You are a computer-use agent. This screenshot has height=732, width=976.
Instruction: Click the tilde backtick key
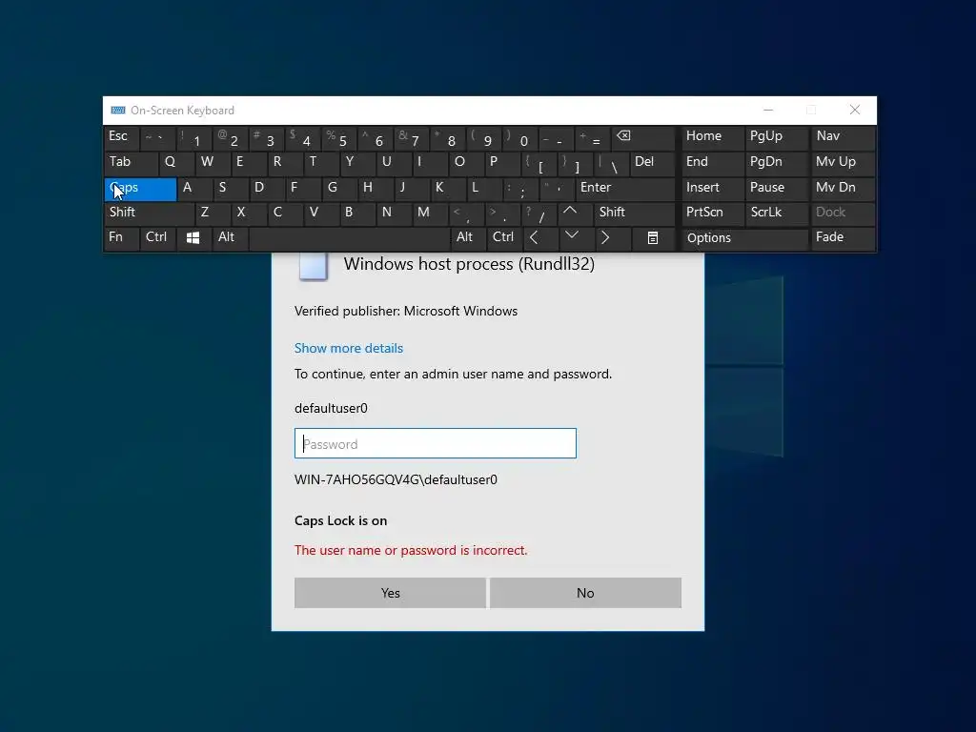point(158,138)
